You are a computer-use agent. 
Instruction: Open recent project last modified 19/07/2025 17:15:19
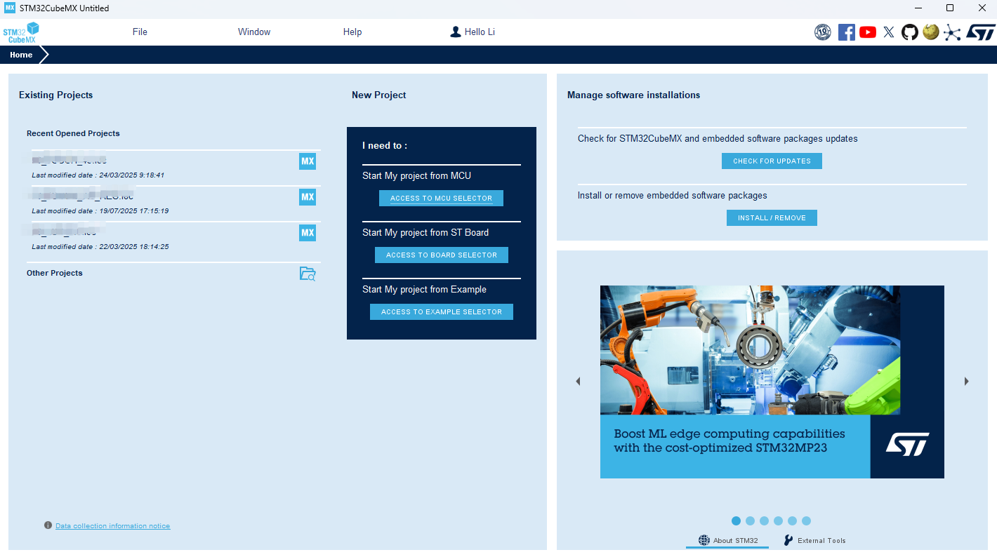[x=176, y=203]
